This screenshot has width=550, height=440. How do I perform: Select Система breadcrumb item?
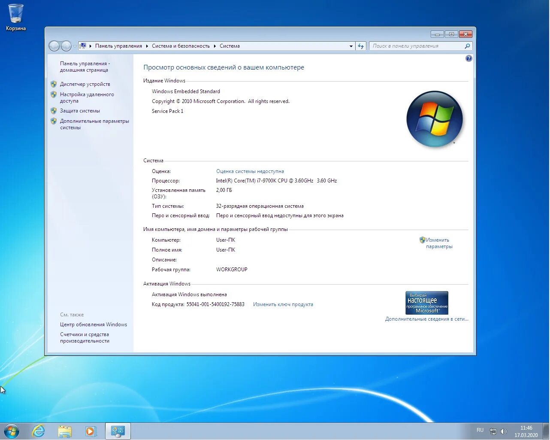pos(230,46)
